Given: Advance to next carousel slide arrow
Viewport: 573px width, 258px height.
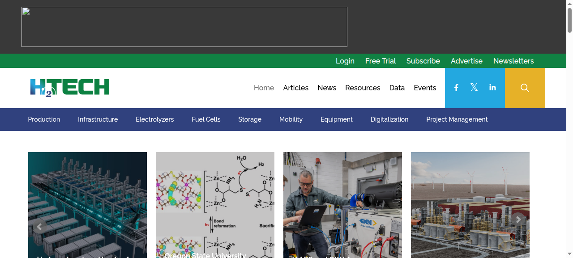Looking at the screenshot, I should pos(518,220).
